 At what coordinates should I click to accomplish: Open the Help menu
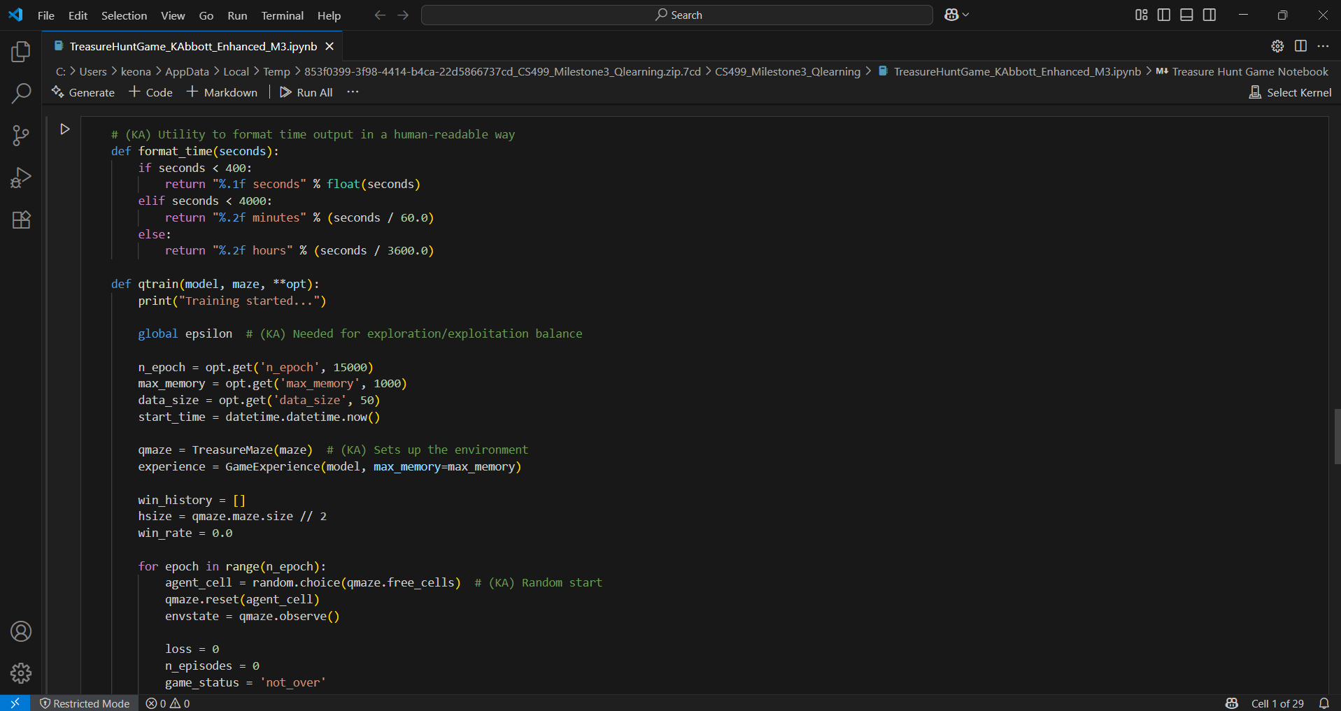tap(329, 15)
